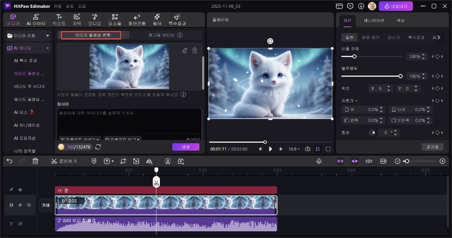The image size is (452, 238).
Task: Open the text tool dropdown arrow in timeline toolbar
Action: coord(112,161)
